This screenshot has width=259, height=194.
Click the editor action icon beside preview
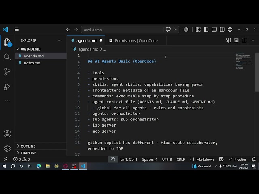tap(236, 40)
